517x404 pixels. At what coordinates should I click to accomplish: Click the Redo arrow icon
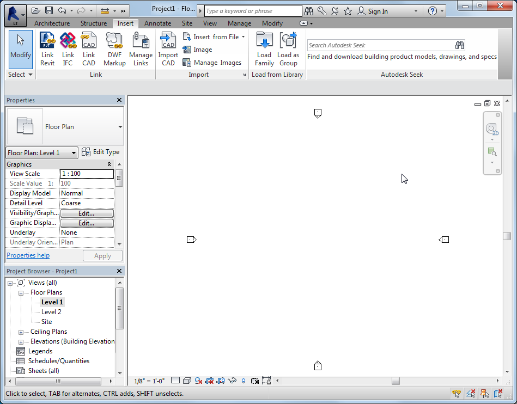(x=81, y=10)
